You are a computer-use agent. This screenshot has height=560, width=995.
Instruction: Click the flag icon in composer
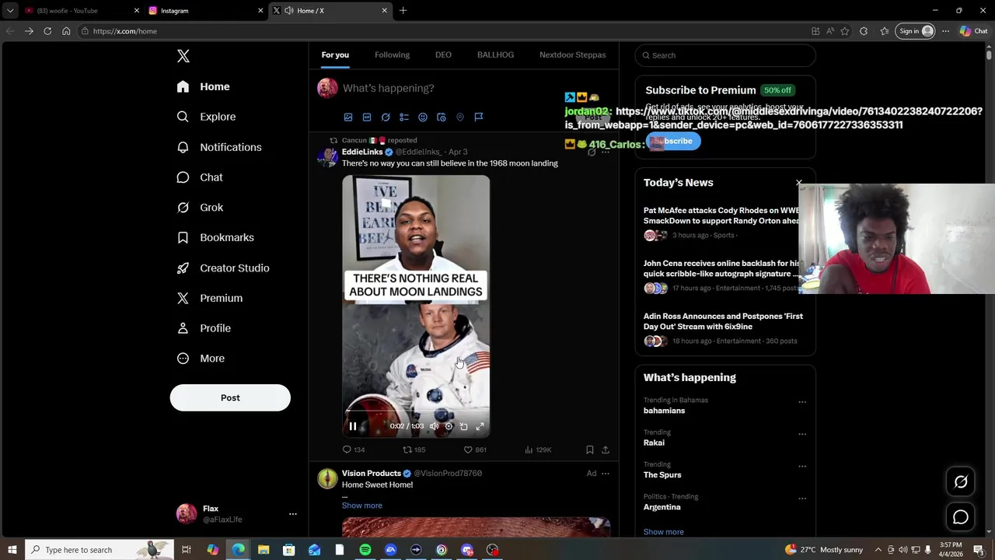pos(479,117)
